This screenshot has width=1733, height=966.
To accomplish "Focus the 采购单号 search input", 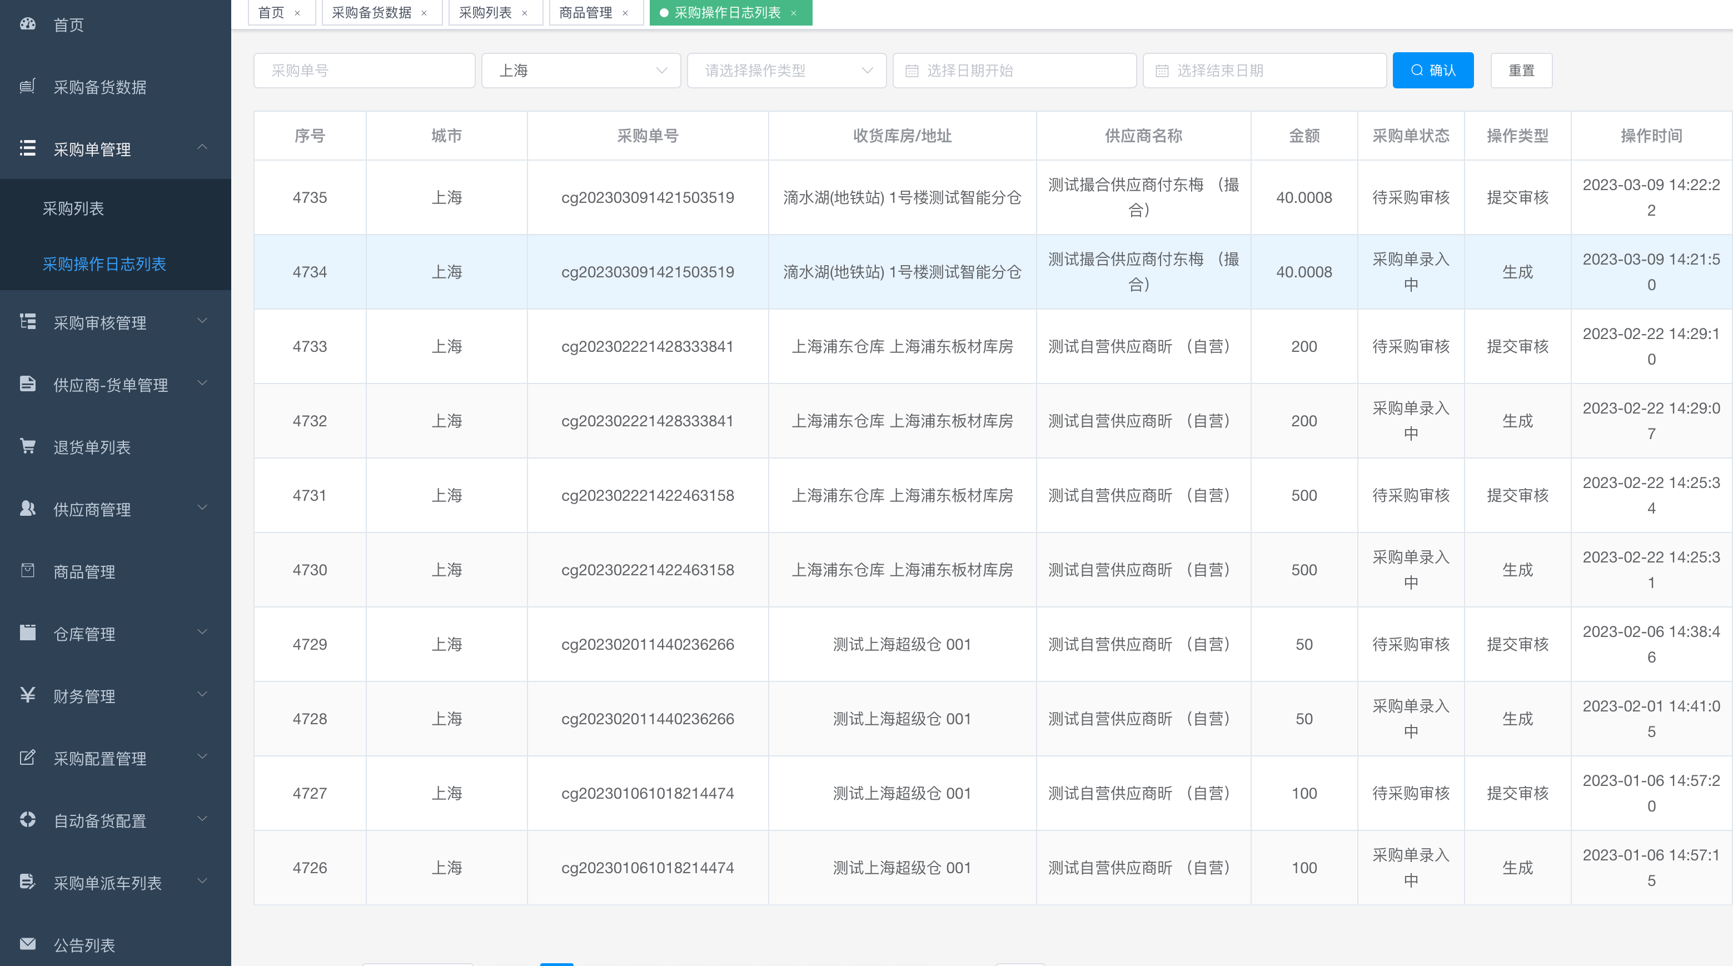I will pyautogui.click(x=364, y=71).
